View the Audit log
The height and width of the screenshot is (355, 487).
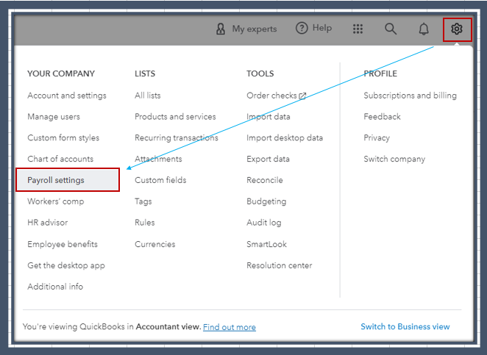click(x=264, y=223)
